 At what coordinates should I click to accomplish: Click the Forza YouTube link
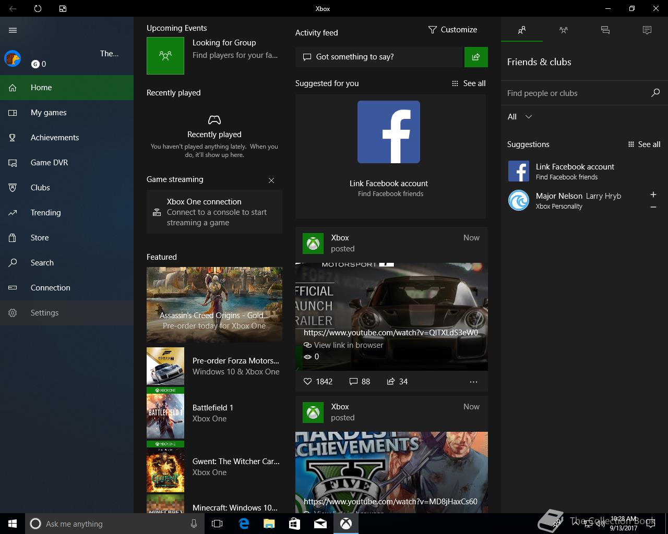point(391,333)
